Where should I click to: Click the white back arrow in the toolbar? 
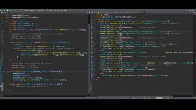(x=61, y=10)
